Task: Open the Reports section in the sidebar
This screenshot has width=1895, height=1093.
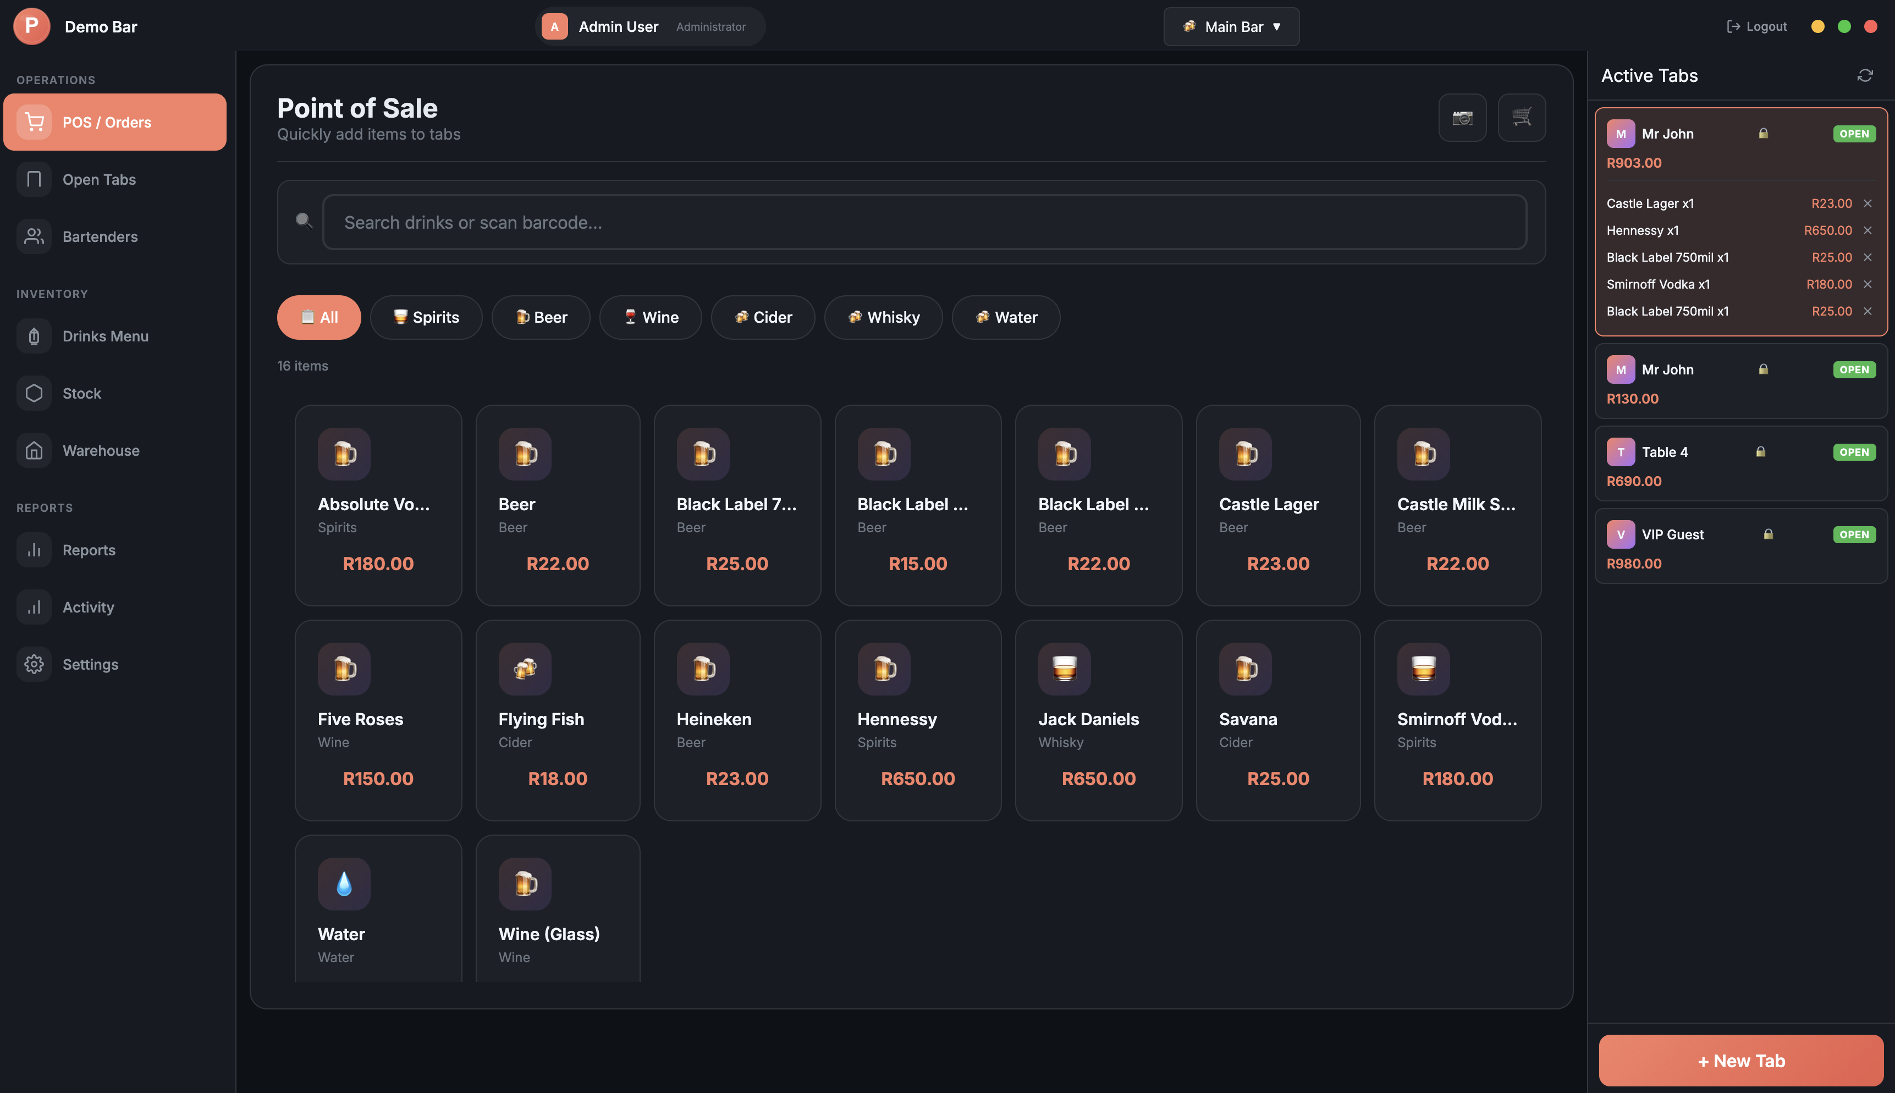Action: 89,549
